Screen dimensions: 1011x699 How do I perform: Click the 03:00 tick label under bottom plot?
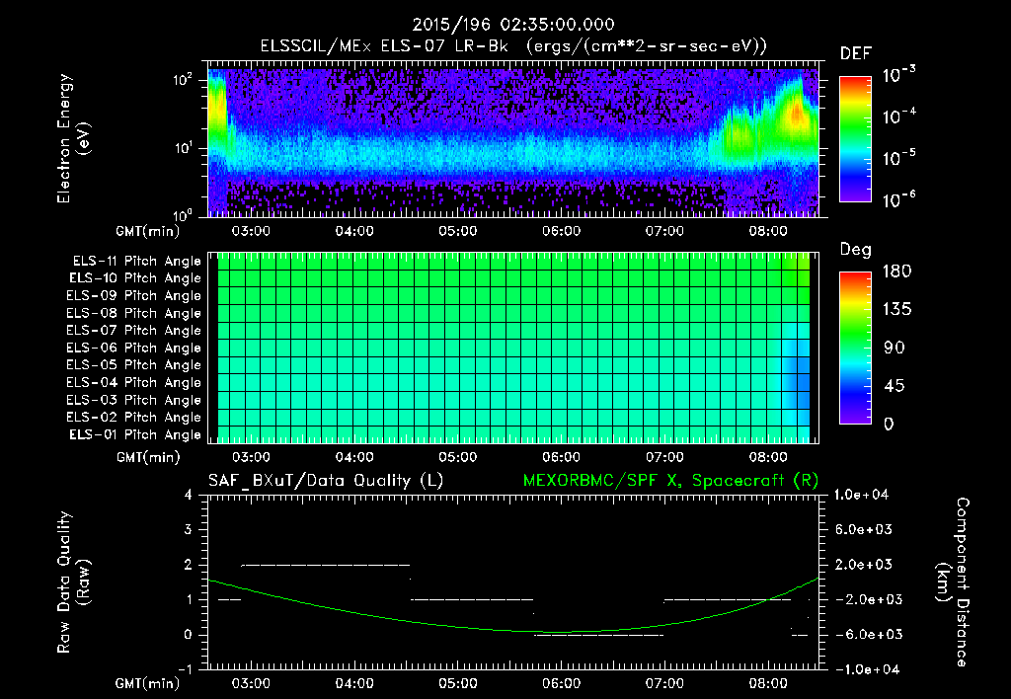(x=251, y=683)
